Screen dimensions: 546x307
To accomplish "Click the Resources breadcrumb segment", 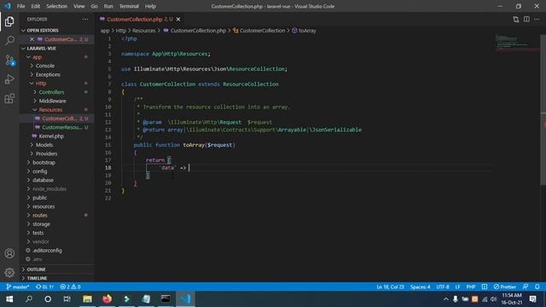I will coord(144,31).
